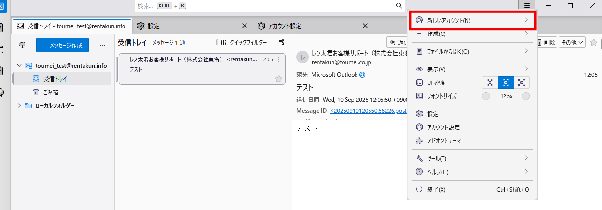Click the get messages cloud download icon
The height and width of the screenshot is (210, 602).
(22, 45)
